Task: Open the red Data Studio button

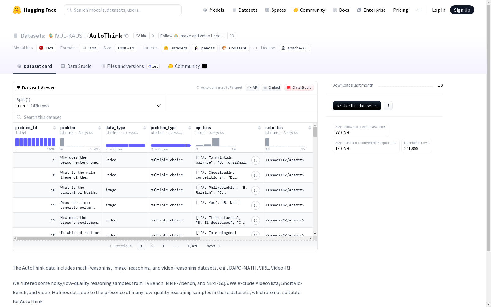Action: tap(299, 87)
